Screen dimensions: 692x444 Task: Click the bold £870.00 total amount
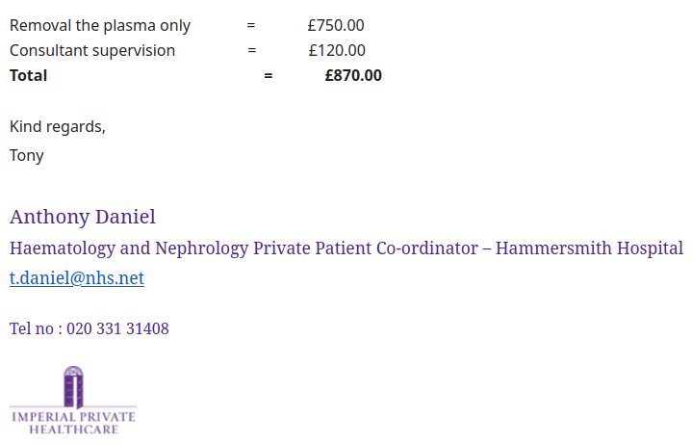[353, 75]
